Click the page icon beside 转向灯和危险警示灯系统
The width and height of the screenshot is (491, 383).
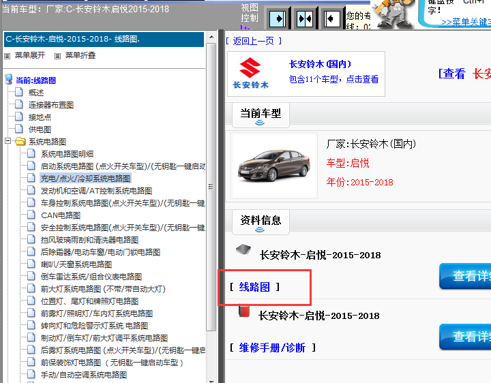click(x=31, y=325)
